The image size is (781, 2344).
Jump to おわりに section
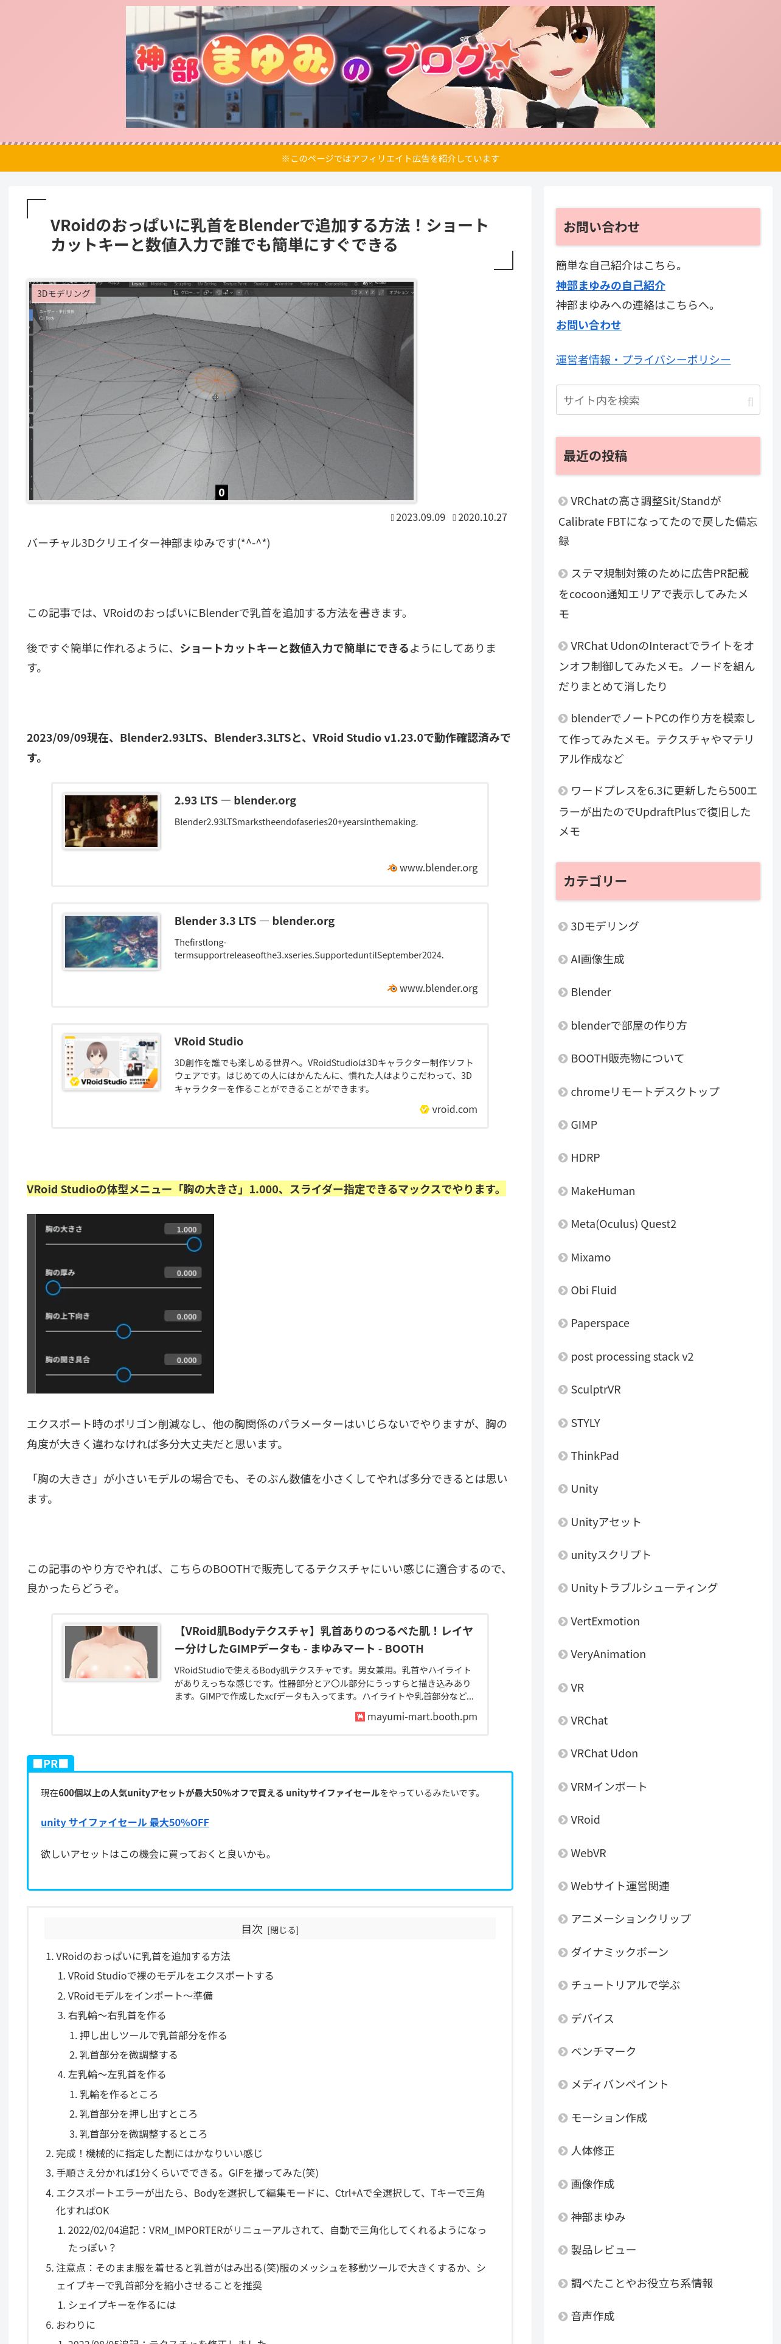coord(75,2325)
